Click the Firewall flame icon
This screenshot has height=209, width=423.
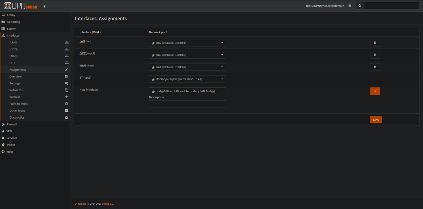pos(3,124)
